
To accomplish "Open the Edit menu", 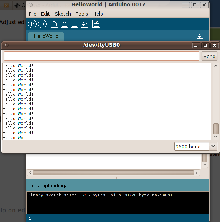I will [45, 14].
